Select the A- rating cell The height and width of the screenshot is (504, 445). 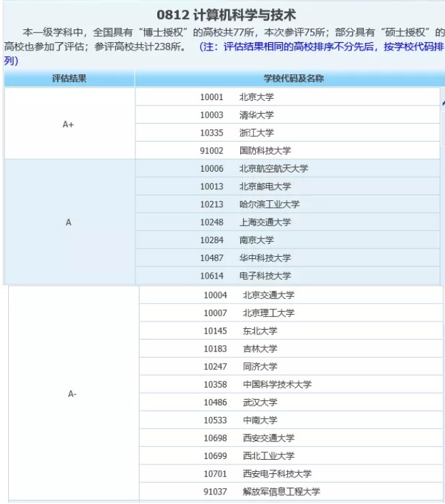[x=72, y=394]
